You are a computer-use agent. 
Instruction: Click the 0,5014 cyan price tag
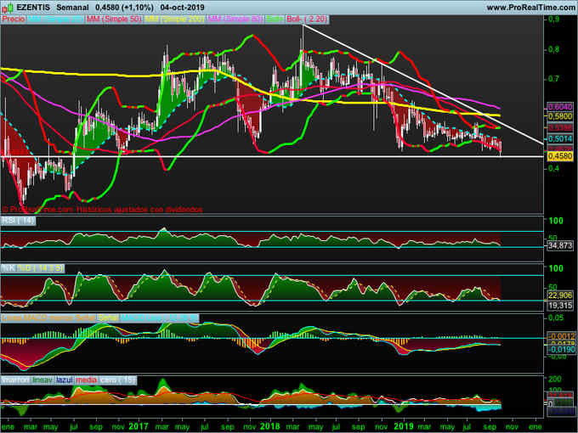560,138
